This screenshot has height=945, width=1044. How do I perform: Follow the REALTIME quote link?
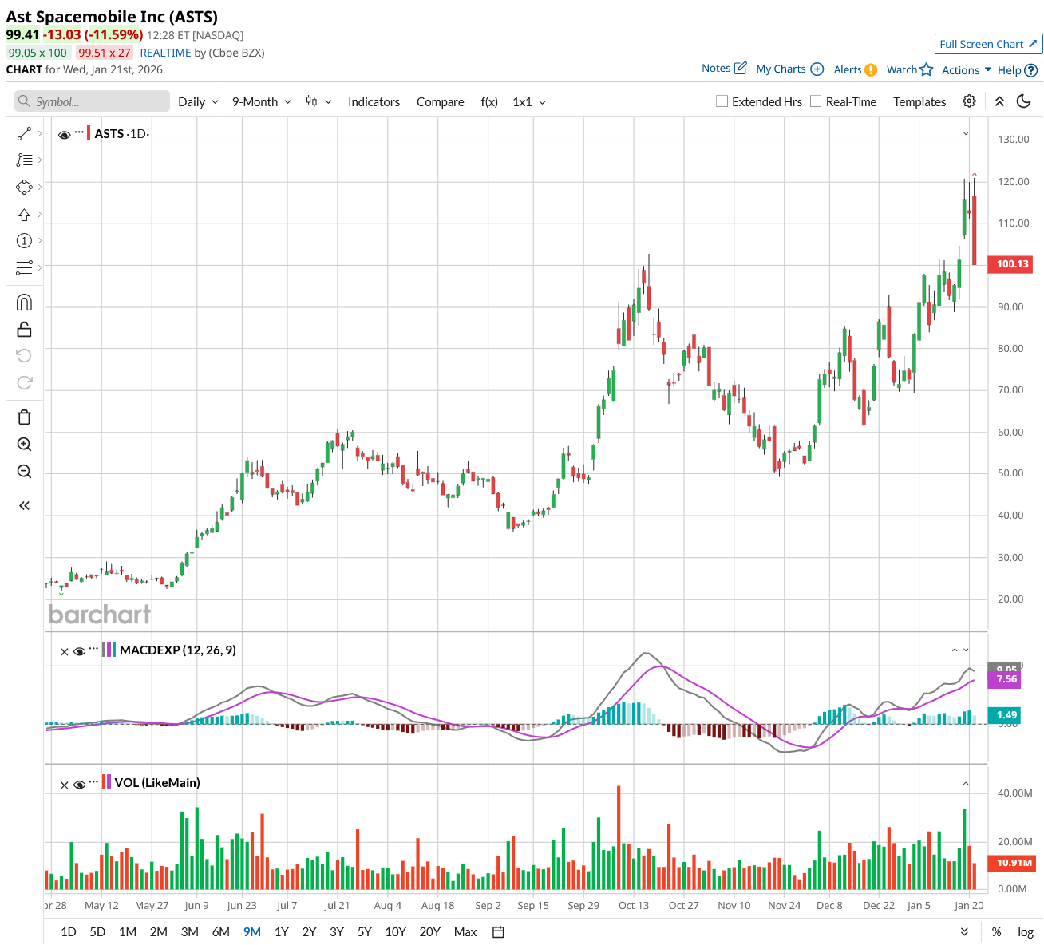click(166, 53)
